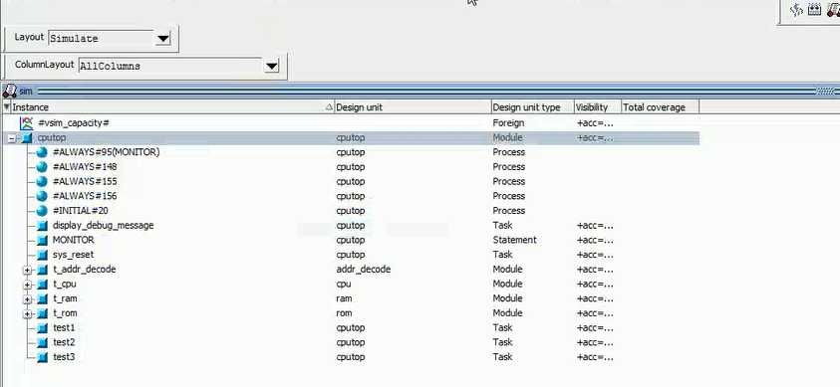Expand the t_addr_decode node

[x=27, y=270]
